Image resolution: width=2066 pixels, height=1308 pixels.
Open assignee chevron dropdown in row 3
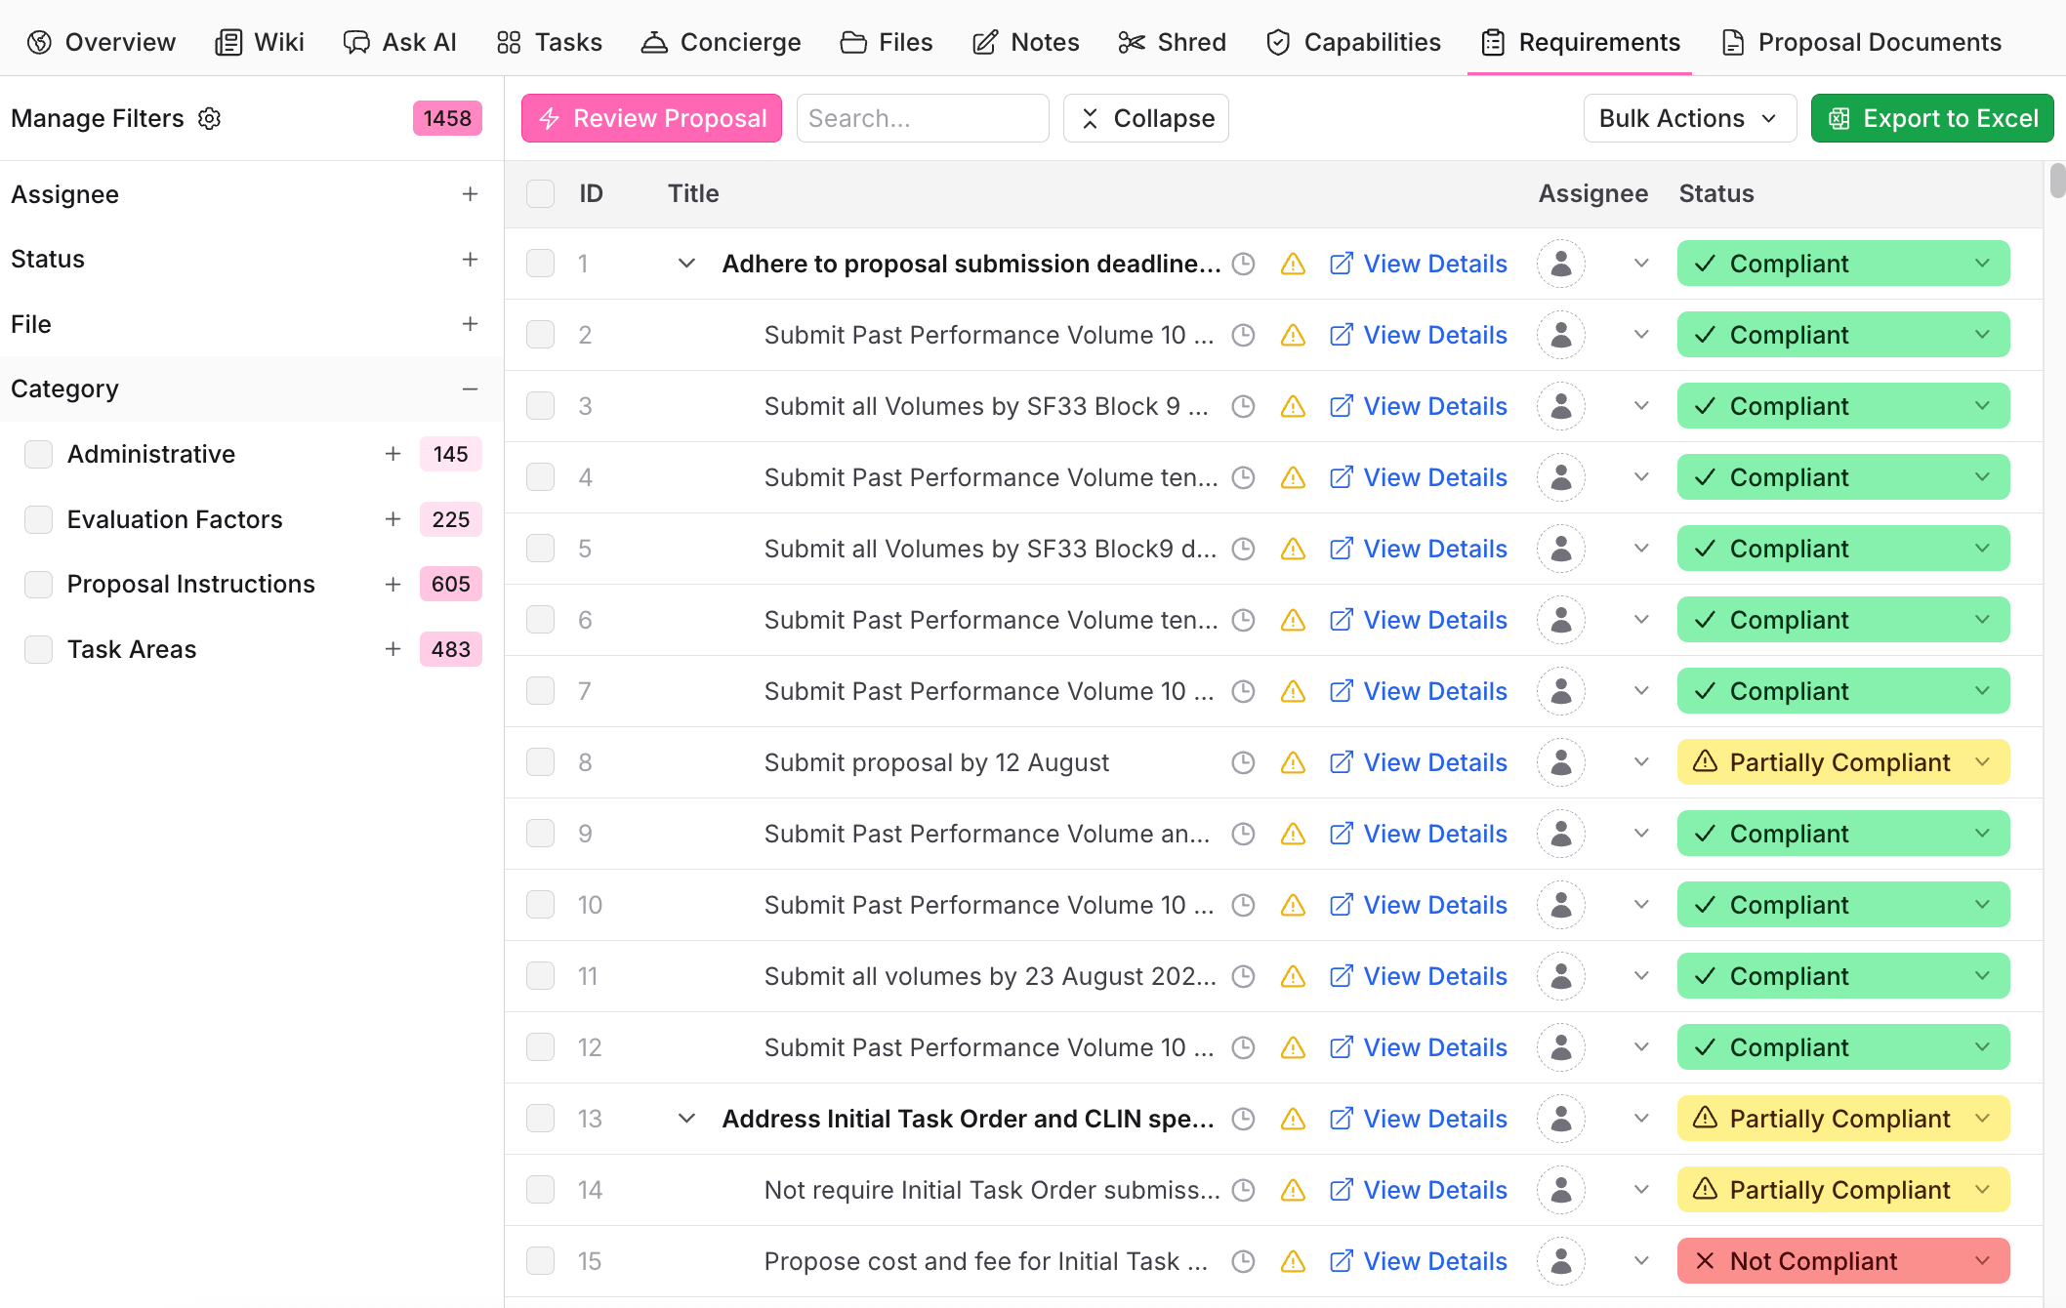pyautogui.click(x=1641, y=406)
